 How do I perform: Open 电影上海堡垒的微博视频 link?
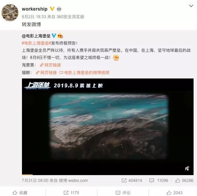[x=84, y=73]
